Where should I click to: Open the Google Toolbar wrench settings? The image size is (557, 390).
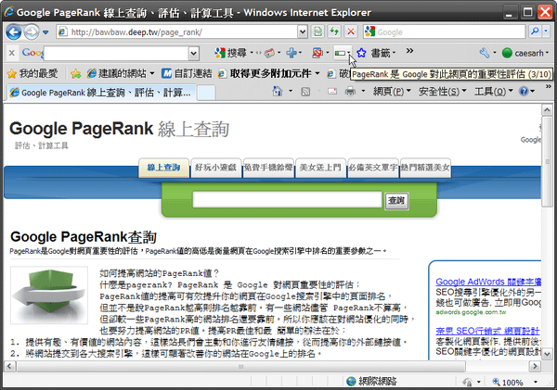point(485,53)
